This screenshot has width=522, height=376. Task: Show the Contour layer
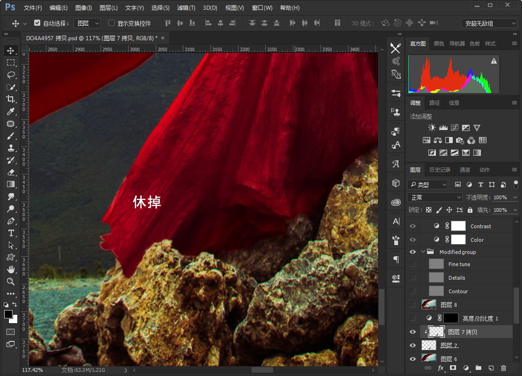click(x=413, y=291)
